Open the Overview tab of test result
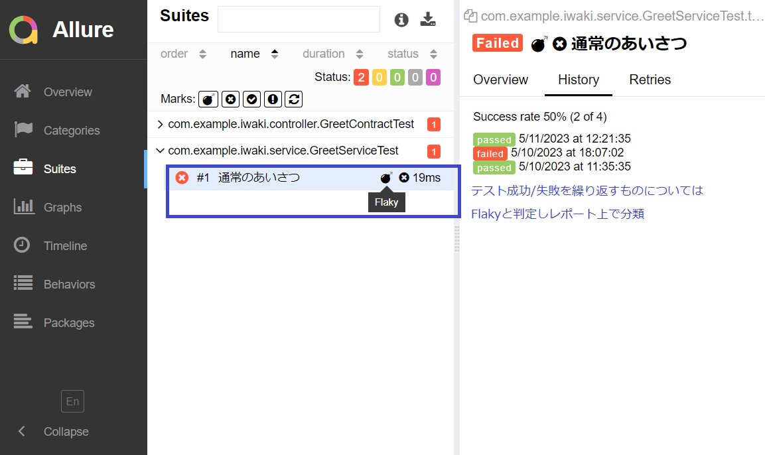The image size is (765, 455). coord(500,80)
